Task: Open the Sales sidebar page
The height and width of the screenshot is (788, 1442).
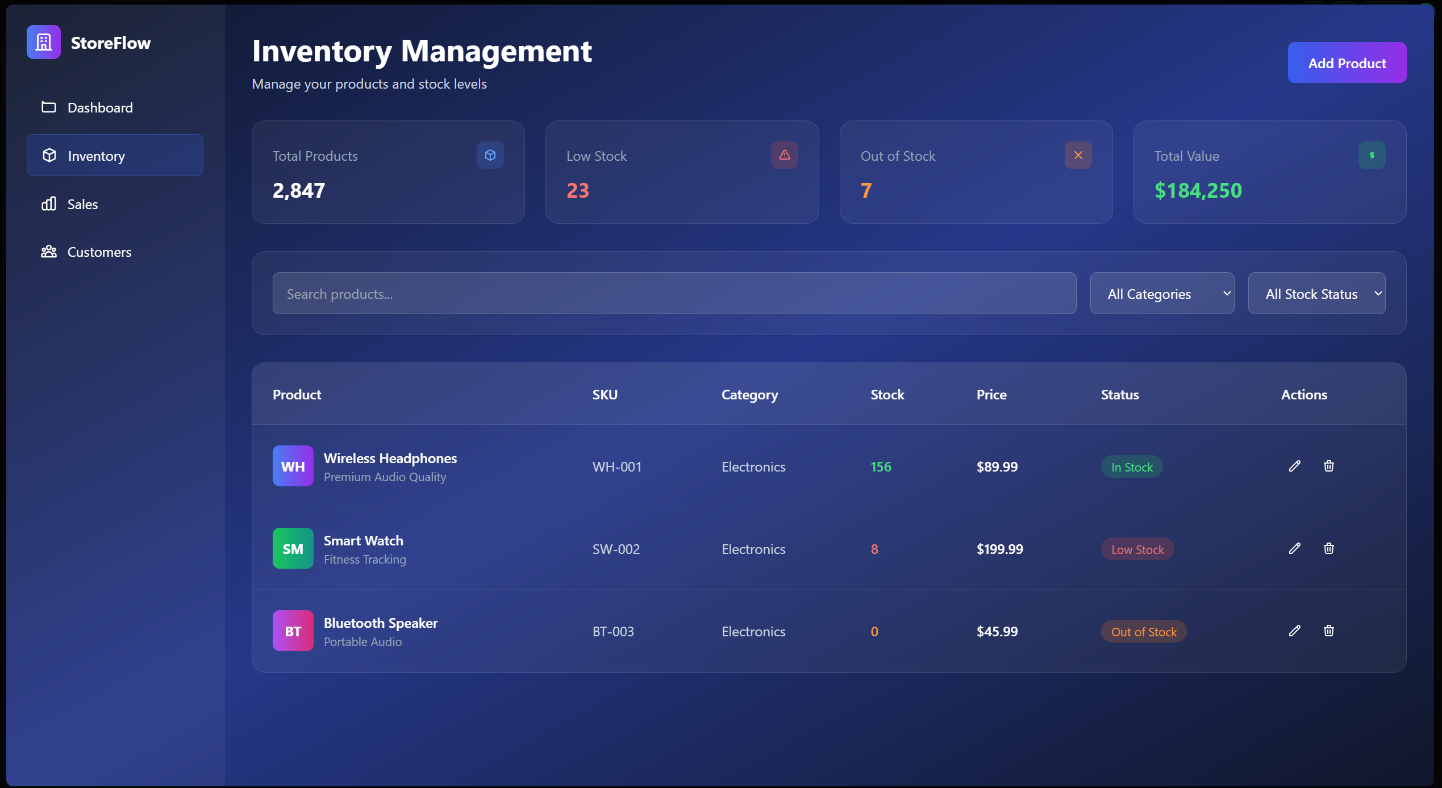Action: [82, 204]
